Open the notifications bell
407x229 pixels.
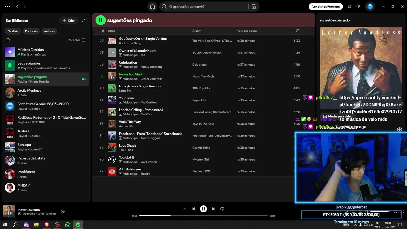(x=350, y=6)
